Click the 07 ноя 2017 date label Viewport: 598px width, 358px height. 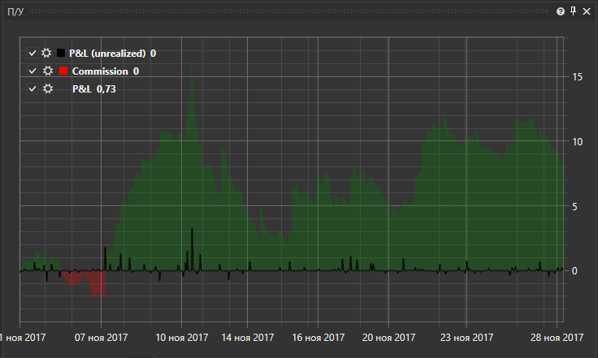coord(101,338)
